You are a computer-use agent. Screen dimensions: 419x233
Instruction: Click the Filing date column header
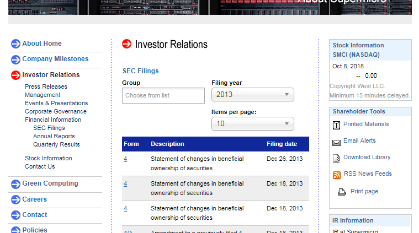coord(282,144)
